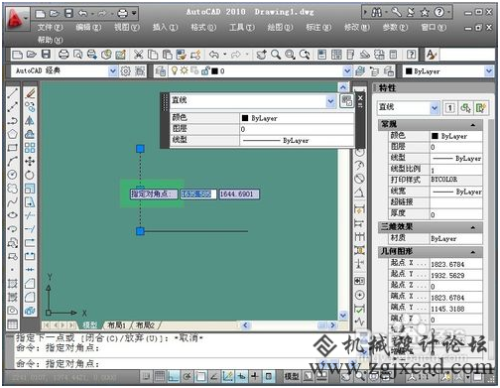
Task: Click the drawing area's vertical scrollbar down arrow
Action: click(x=343, y=316)
